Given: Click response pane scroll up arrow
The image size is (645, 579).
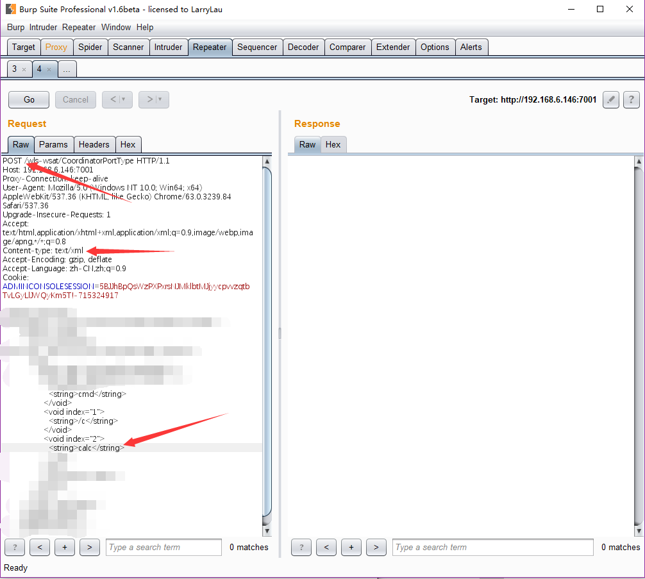Looking at the screenshot, I should click(x=639, y=162).
